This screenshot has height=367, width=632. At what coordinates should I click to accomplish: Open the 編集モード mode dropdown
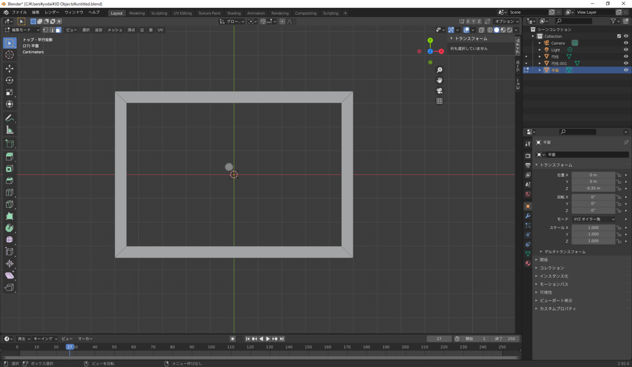22,30
